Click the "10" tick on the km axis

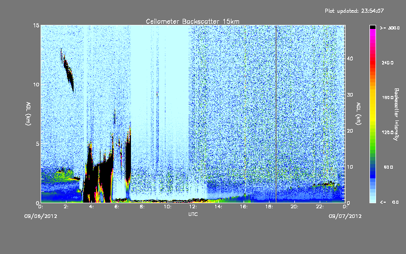[x=36, y=84]
